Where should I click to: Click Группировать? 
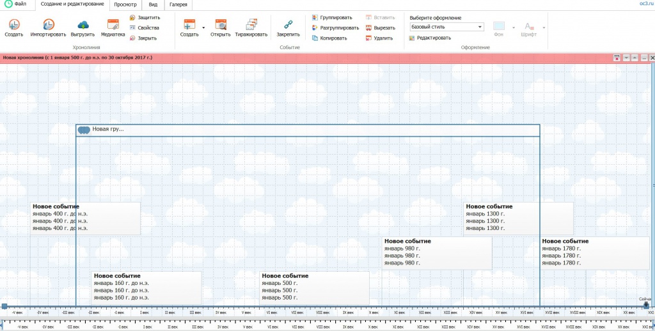332,17
